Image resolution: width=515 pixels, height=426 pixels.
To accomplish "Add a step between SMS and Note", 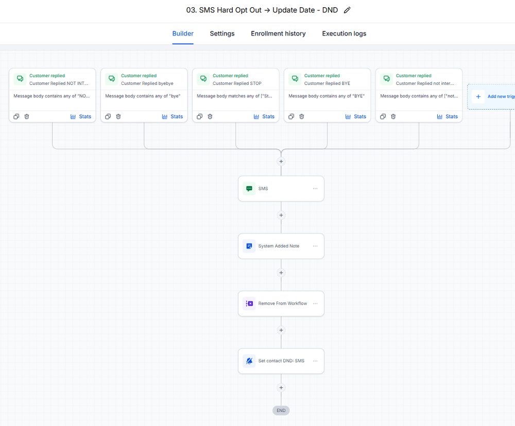I will coord(281,215).
